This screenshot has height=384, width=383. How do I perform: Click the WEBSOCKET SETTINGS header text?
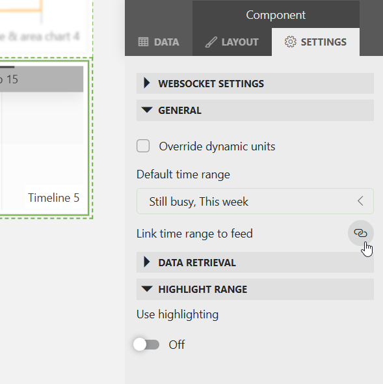pos(211,84)
